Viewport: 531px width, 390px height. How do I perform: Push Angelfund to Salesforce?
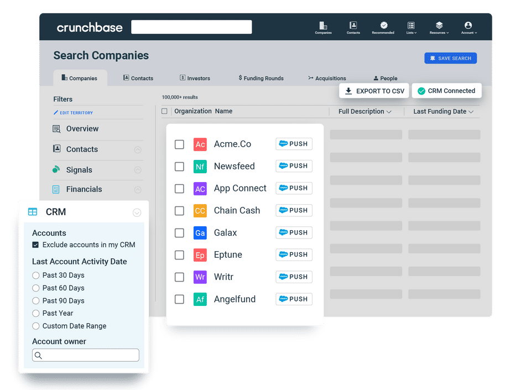[294, 299]
